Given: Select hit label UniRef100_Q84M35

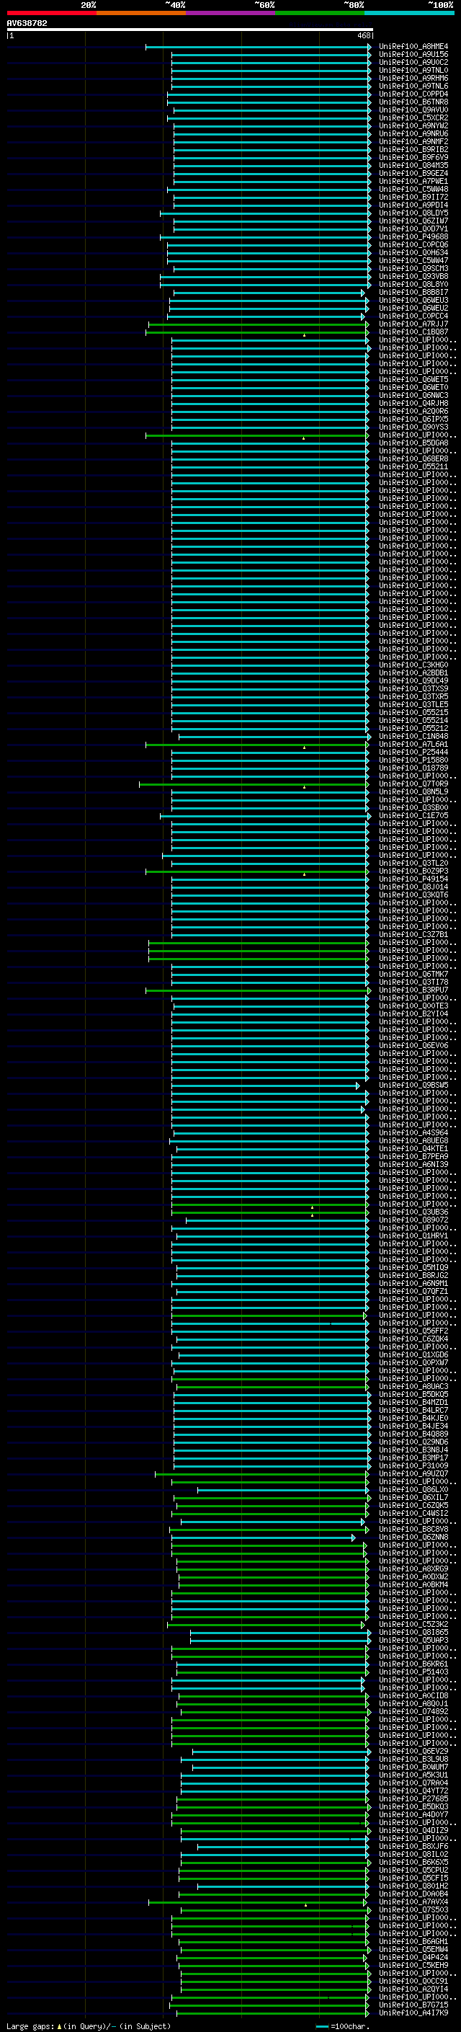Looking at the screenshot, I should [413, 166].
